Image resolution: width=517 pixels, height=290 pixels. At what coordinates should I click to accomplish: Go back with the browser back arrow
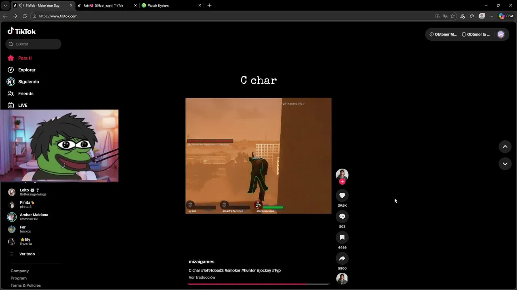(x=5, y=16)
